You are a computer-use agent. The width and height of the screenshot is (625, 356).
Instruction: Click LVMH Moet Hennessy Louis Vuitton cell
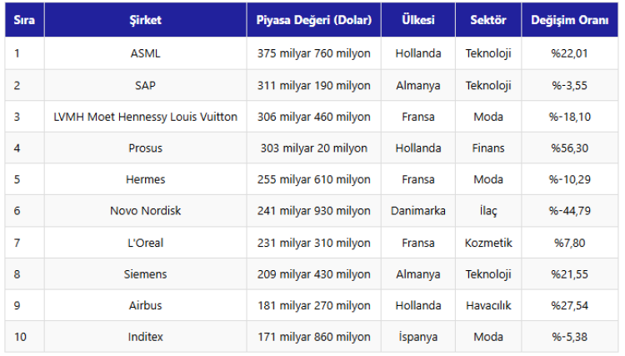point(146,117)
